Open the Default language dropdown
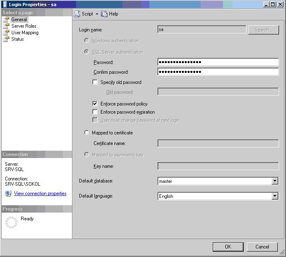Image resolution: width=286 pixels, height=257 pixels. pos(275,196)
